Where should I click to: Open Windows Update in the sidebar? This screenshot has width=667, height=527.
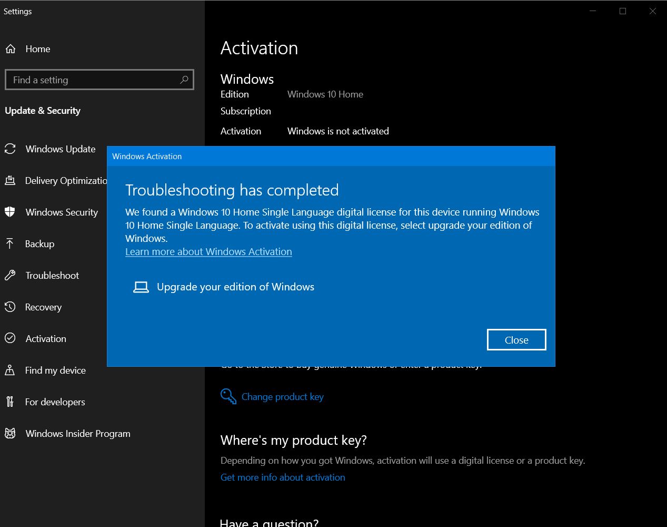[61, 149]
